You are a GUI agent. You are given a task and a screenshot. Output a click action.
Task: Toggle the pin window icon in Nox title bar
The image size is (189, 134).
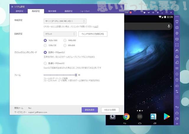tap(153, 12)
